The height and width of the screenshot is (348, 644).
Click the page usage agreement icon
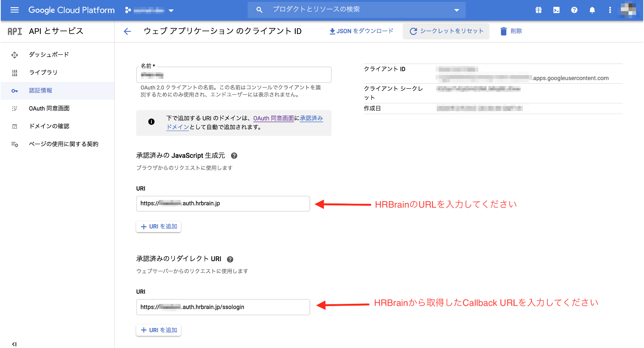(x=15, y=144)
